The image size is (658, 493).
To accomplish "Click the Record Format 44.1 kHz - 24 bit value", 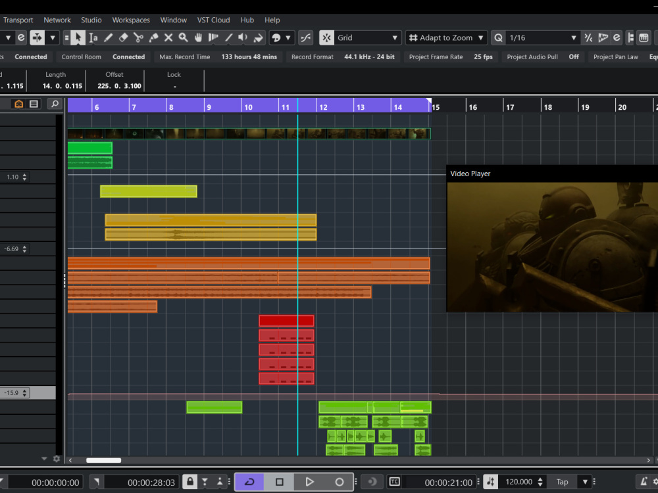I will click(369, 57).
